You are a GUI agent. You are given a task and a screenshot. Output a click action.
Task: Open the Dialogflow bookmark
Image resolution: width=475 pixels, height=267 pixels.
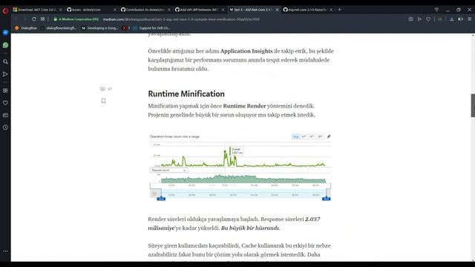pos(26,28)
